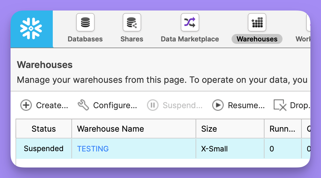Click the Create... button text
This screenshot has width=321, height=178.
coord(52,105)
